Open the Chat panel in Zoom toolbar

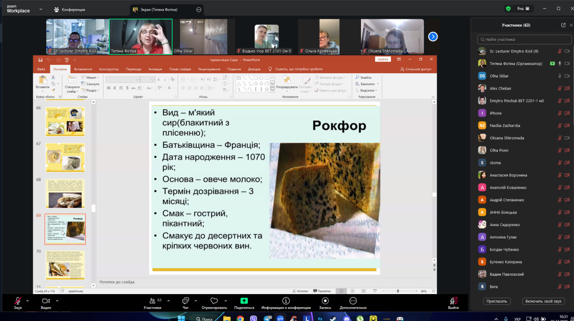(x=185, y=301)
